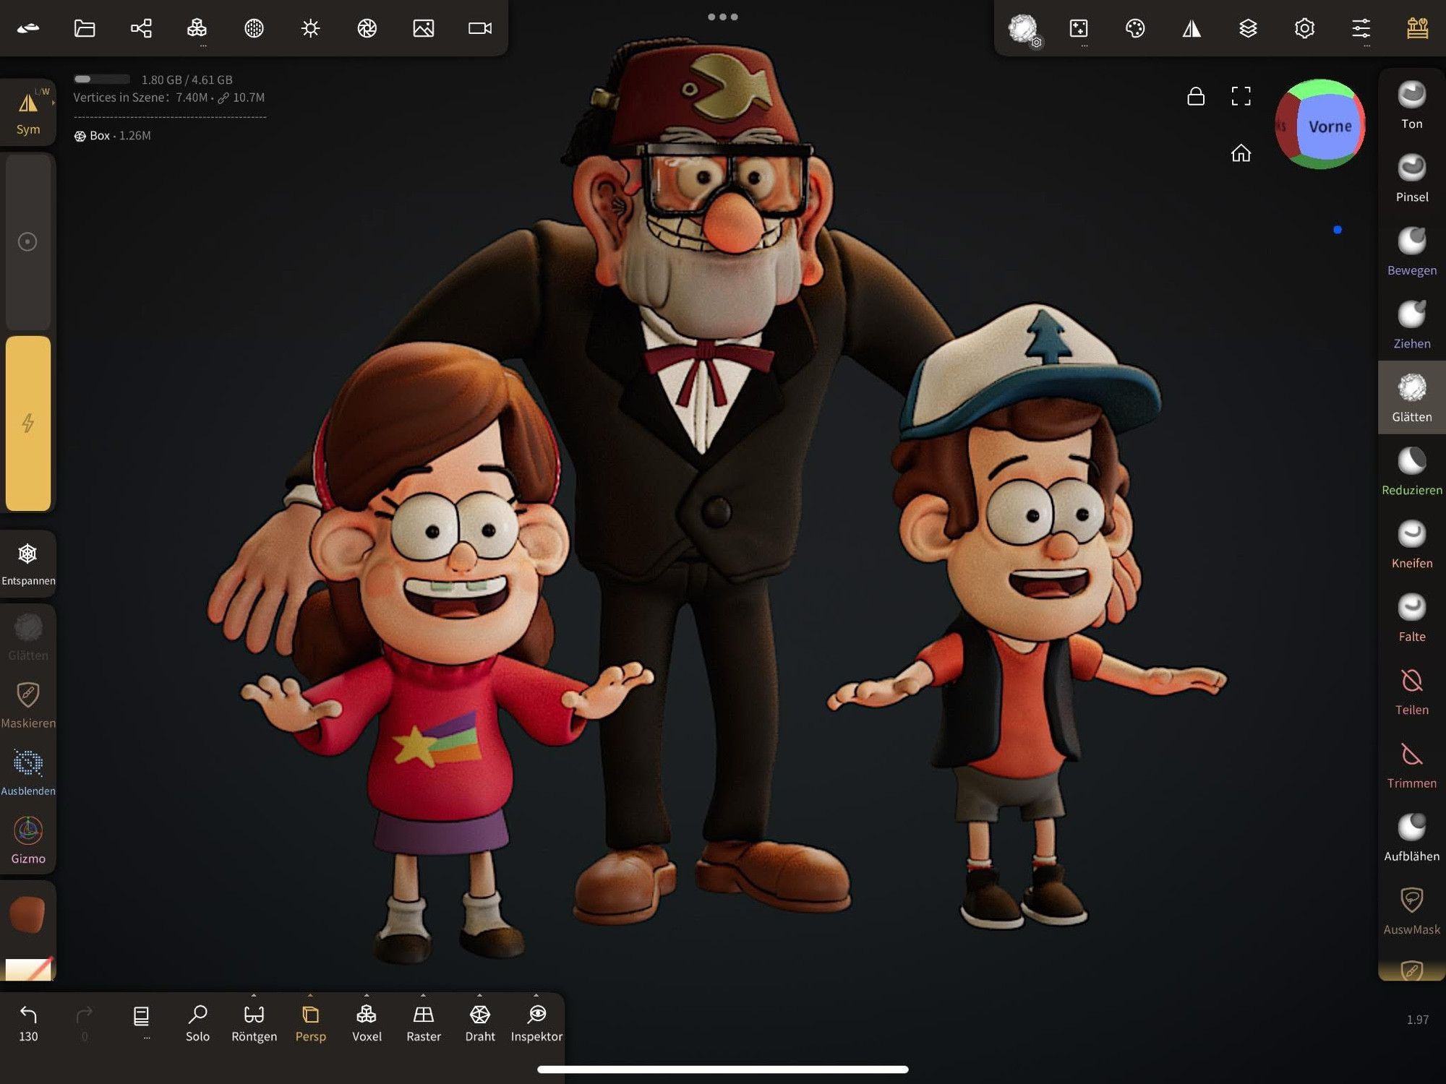
Task: Open the background image menu
Action: (x=424, y=28)
